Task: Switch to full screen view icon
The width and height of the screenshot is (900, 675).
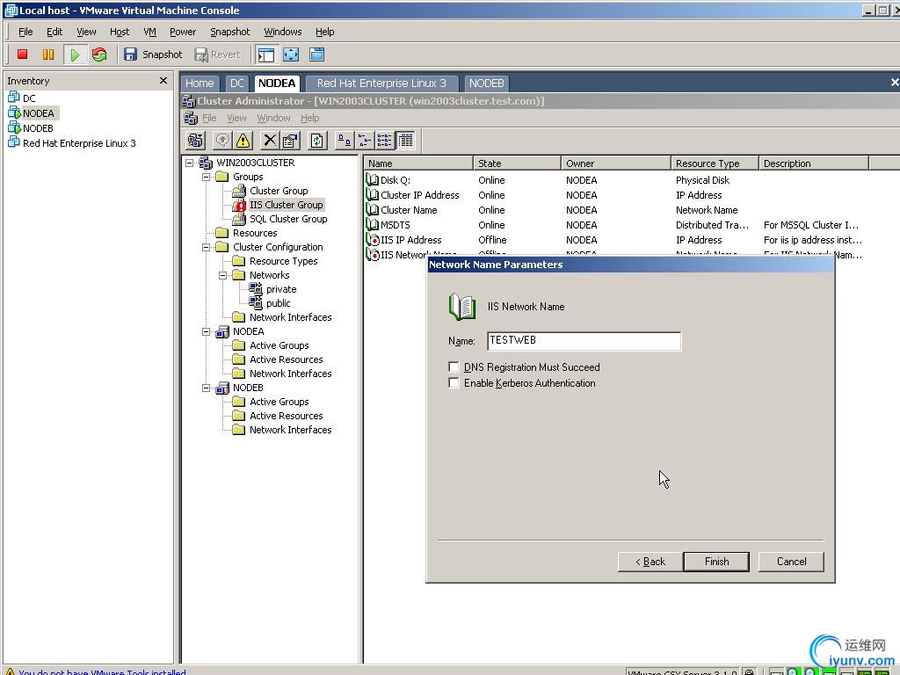Action: pos(291,54)
